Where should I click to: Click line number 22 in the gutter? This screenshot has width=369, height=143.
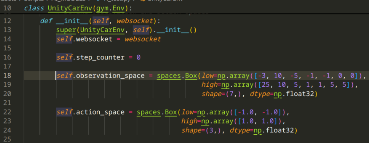click(7, 112)
